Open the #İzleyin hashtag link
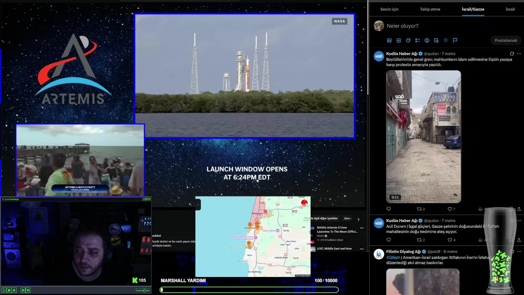The height and width of the screenshot is (295, 524). (393, 257)
